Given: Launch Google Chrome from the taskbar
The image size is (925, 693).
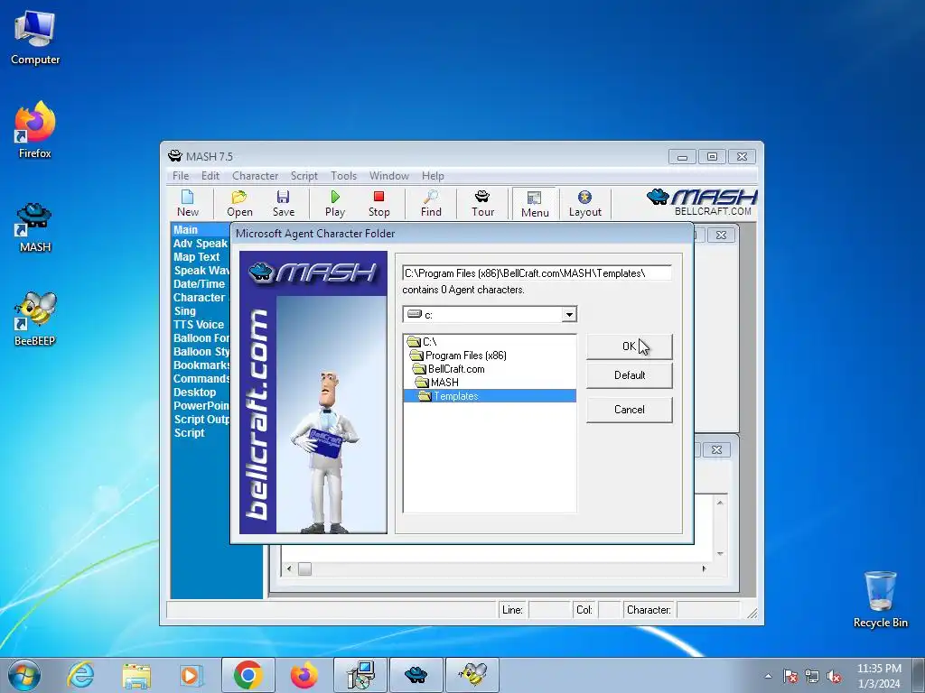Looking at the screenshot, I should pyautogui.click(x=248, y=675).
